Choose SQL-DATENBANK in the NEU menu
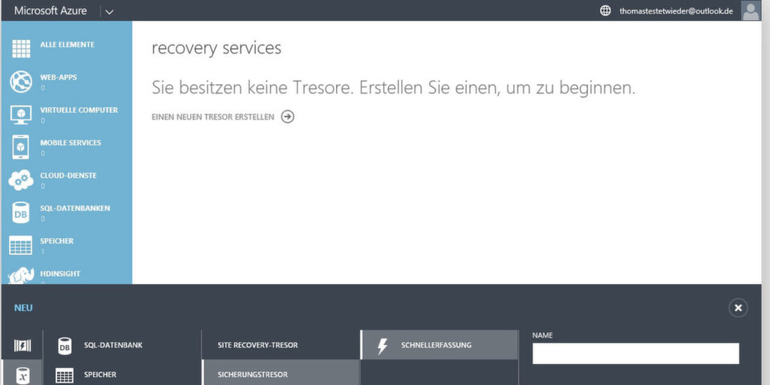 pos(113,345)
